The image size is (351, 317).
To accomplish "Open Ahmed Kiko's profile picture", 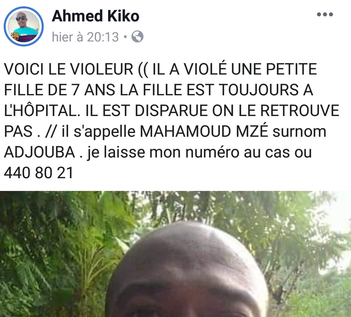I will (x=24, y=26).
